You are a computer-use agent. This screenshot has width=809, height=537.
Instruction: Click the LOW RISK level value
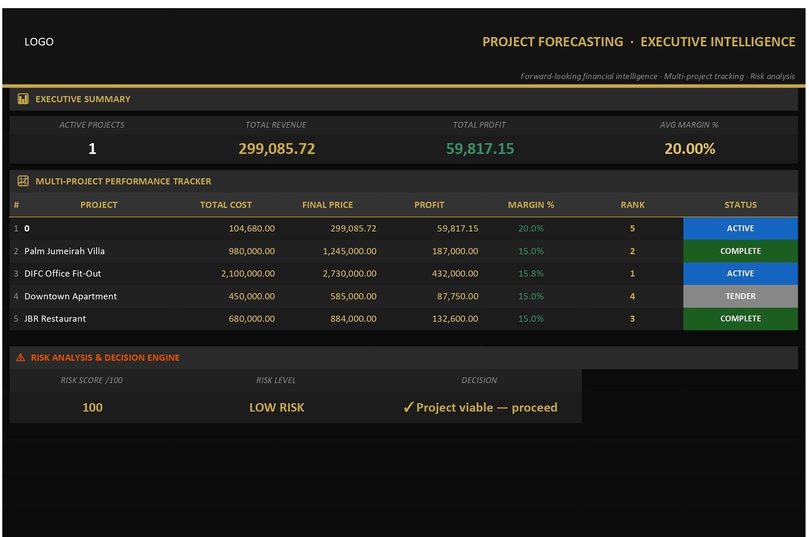(x=277, y=408)
